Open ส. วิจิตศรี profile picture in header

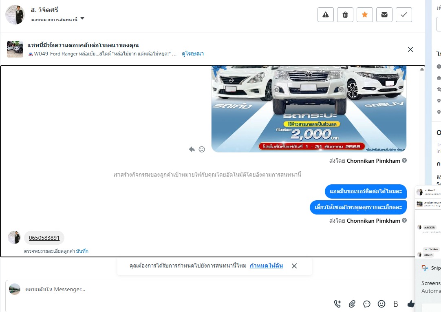[x=15, y=15]
